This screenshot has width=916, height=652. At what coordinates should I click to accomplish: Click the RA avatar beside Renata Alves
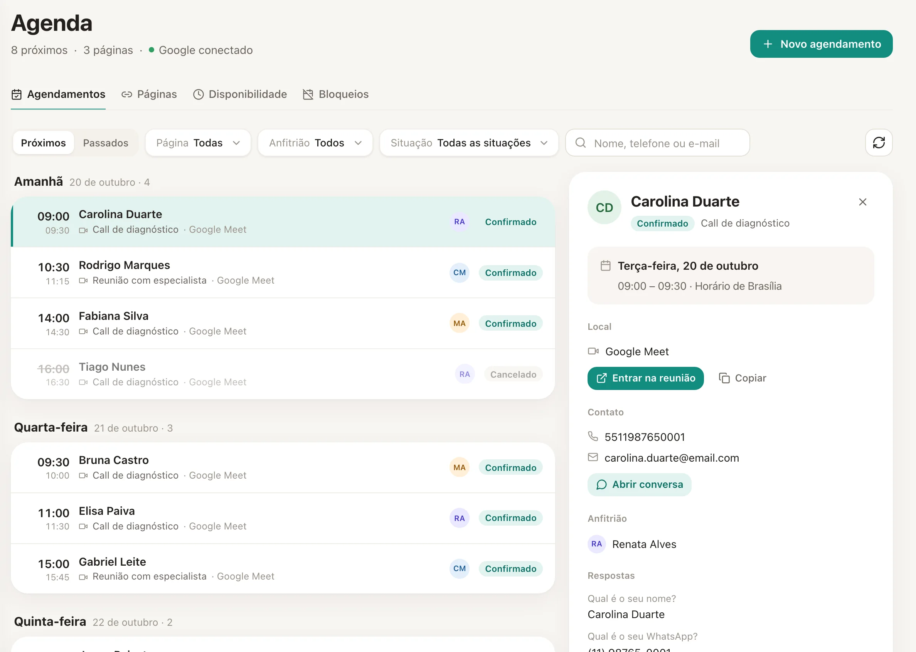[596, 544]
